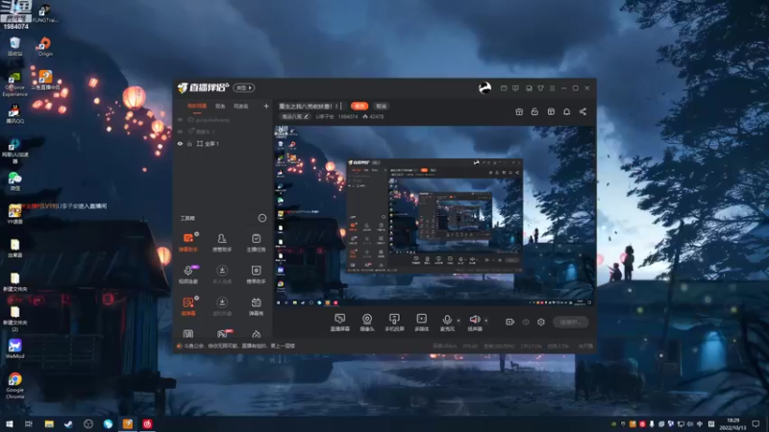Open the bell notification icon in header
This screenshot has width=769, height=432.
566,111
